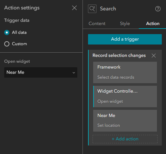Open the Near Me widget dropdown
The image size is (166, 154).
pos(41,72)
